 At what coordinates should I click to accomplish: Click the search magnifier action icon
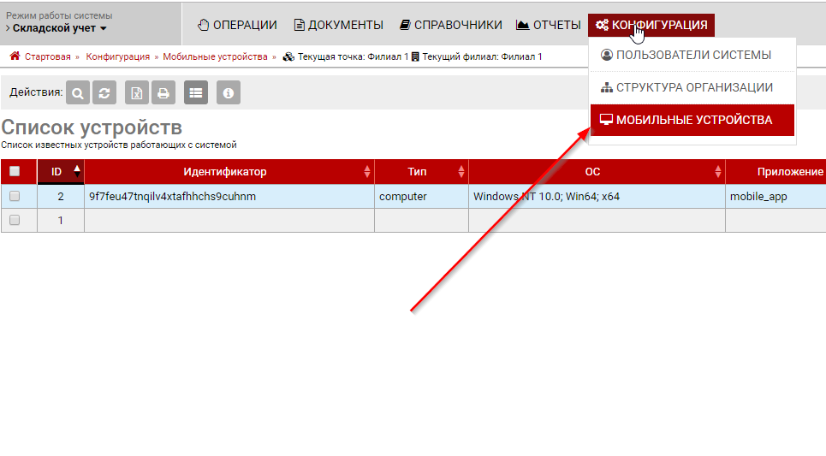tap(78, 92)
